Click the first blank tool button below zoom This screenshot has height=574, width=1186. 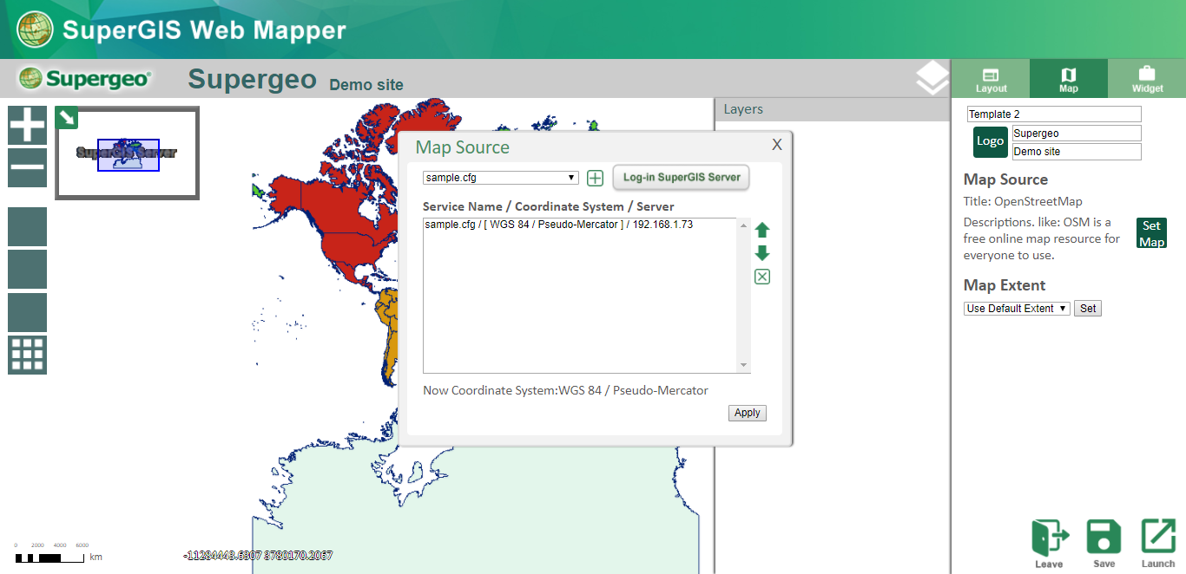pyautogui.click(x=27, y=226)
